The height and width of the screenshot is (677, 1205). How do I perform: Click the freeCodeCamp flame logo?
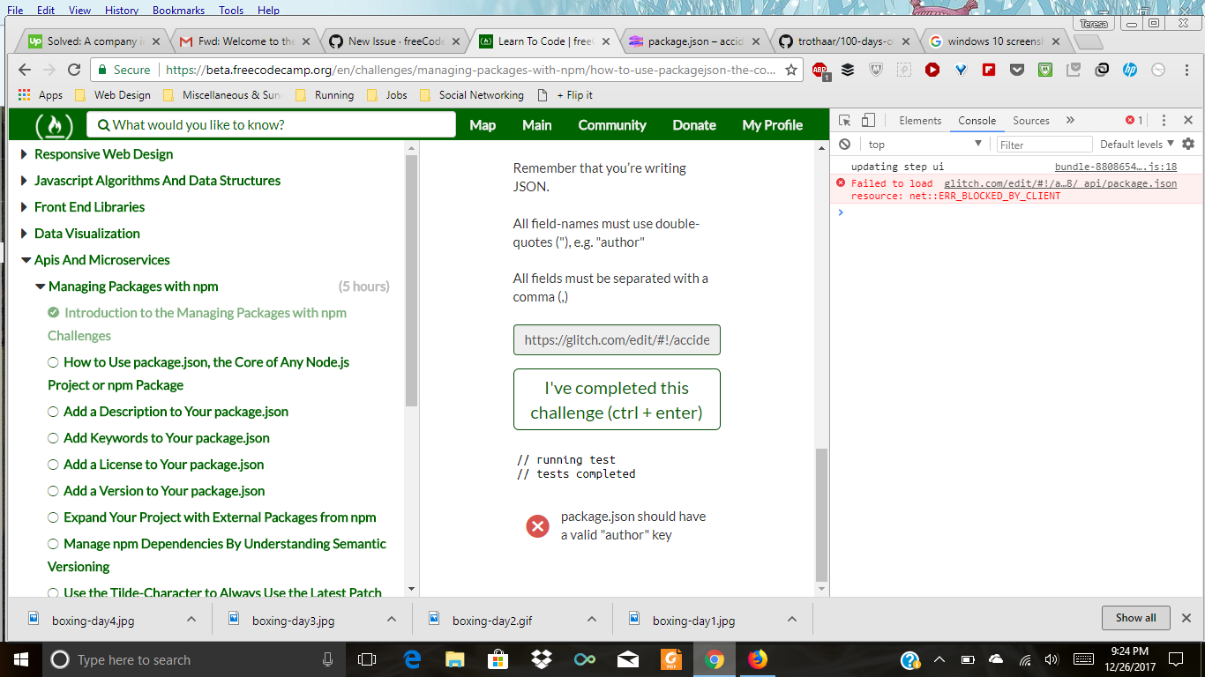click(55, 124)
